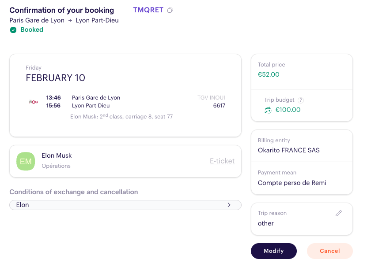Click the EM traveler avatar
Viewport: 371px width, 270px height.
(26, 162)
